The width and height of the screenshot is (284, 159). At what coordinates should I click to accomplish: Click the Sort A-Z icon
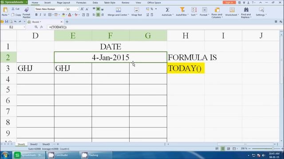click(193, 10)
